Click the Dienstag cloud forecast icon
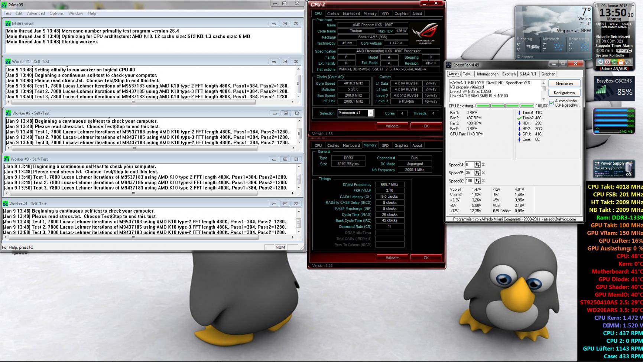This screenshot has height=362, width=643. (x=533, y=47)
